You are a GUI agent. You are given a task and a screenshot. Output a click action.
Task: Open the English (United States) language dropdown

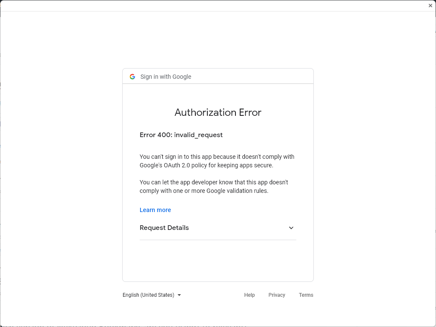(152, 295)
